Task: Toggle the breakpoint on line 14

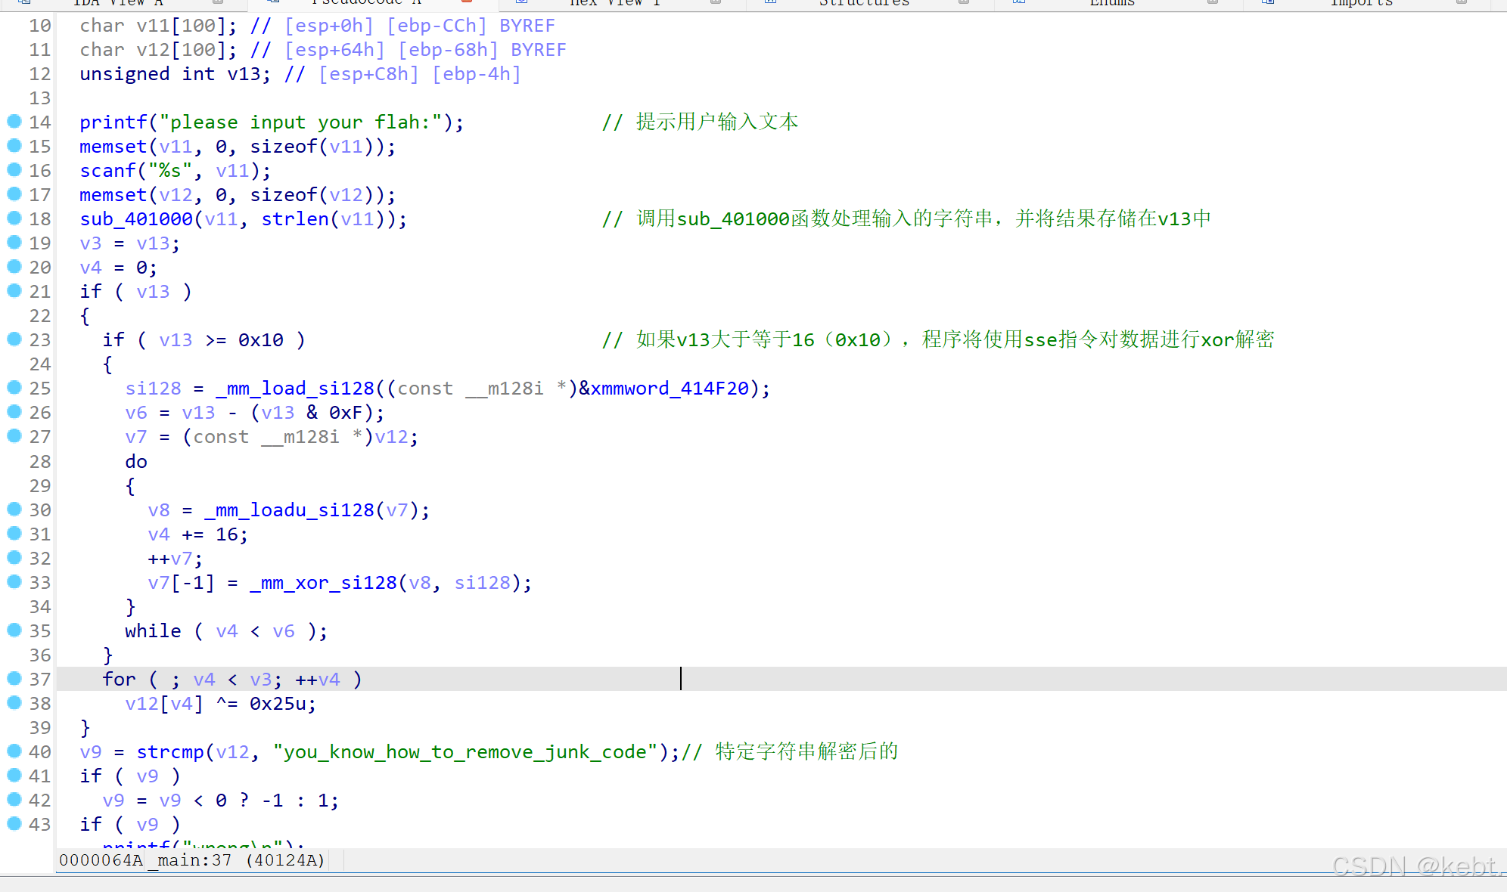Action: coord(15,121)
